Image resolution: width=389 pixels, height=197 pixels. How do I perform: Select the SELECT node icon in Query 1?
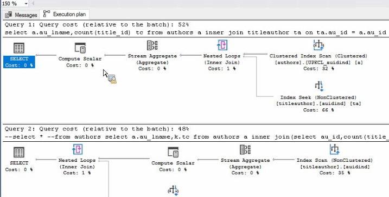[x=19, y=48]
